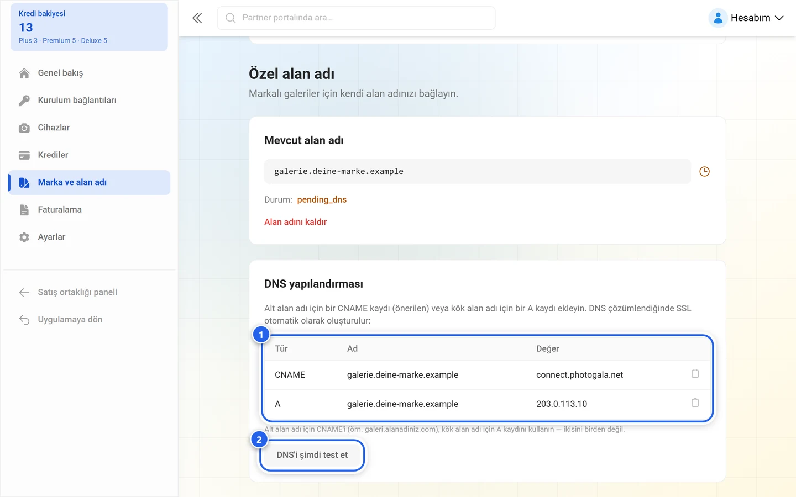Click the home icon beside Genel bakış
Viewport: 796px width, 497px height.
24,73
